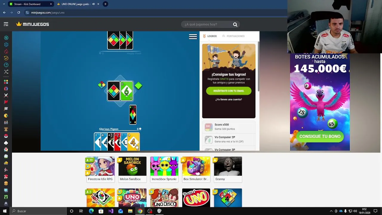
Task: Click the CONSIGUE TU BONO button
Action: (x=320, y=136)
